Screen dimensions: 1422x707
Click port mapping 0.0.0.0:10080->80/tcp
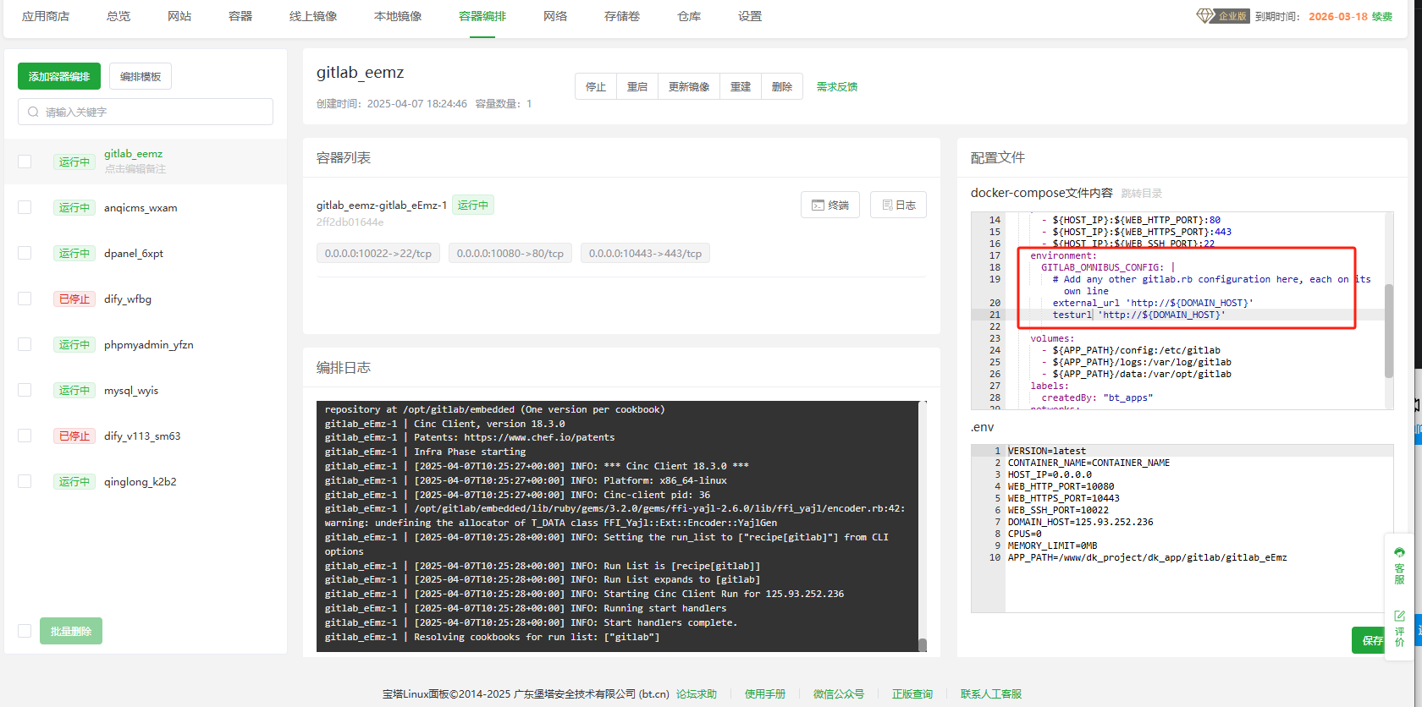[510, 253]
